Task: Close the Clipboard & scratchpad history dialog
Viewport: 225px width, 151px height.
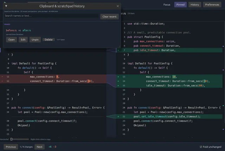Action: pos(118,6)
